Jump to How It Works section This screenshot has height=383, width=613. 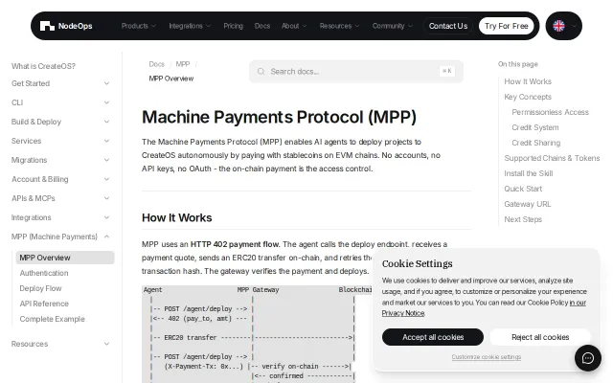point(528,81)
